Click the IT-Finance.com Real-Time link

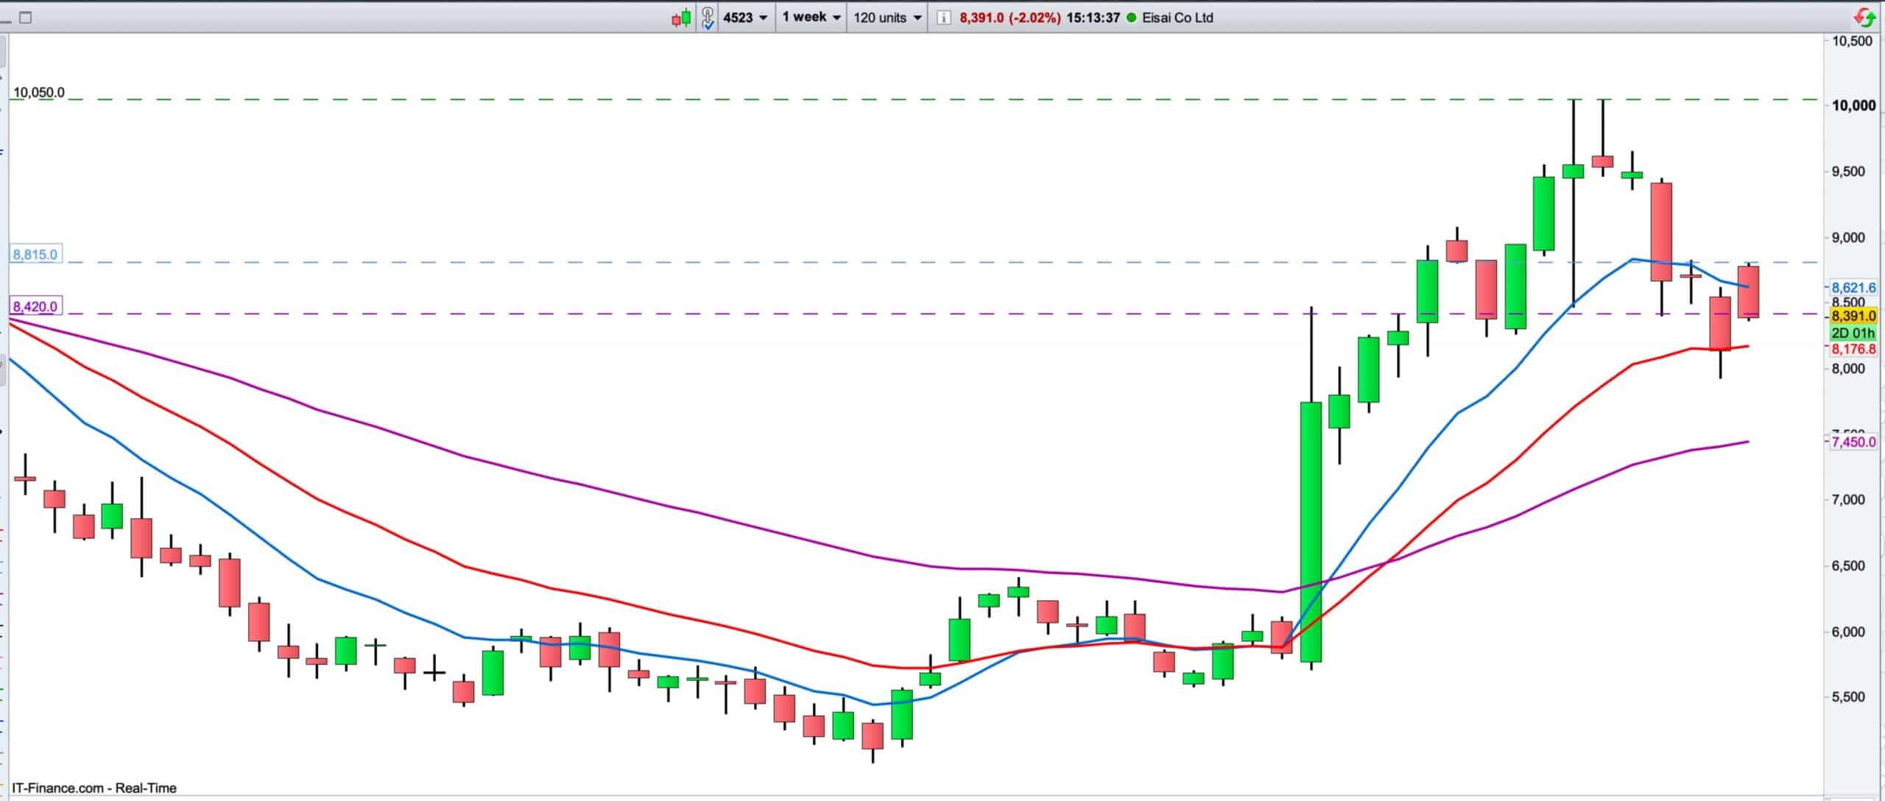pos(94,788)
